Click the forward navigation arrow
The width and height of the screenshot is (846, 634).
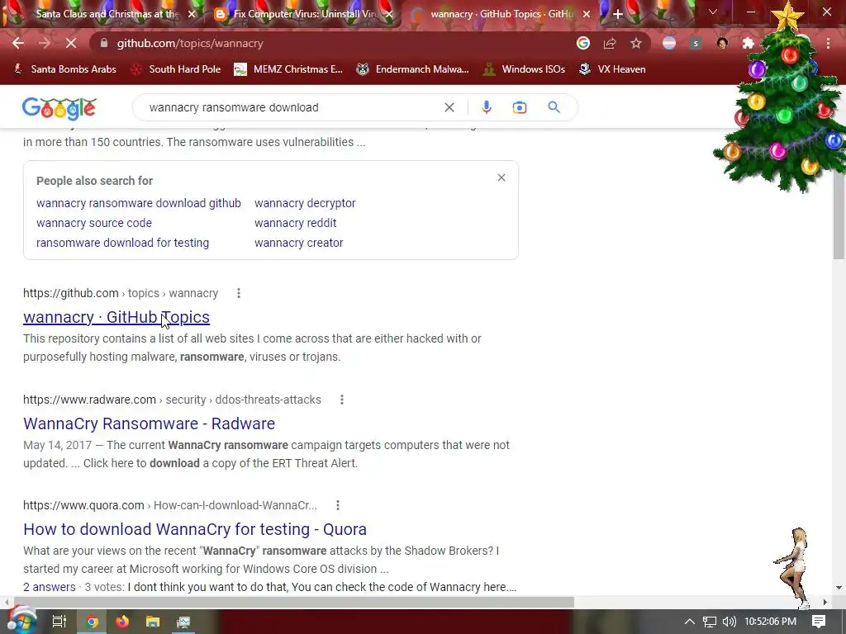pyautogui.click(x=45, y=43)
